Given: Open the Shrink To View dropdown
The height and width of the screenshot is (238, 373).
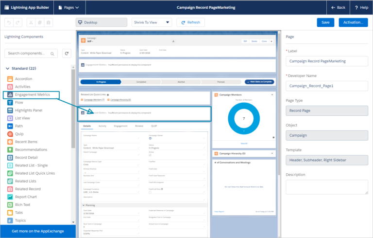Looking at the screenshot, I should [152, 22].
